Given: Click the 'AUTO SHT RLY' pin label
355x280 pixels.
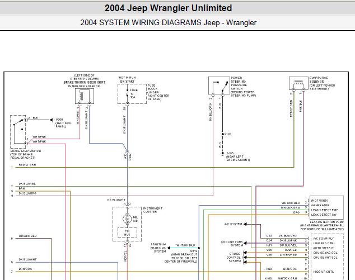Looking at the screenshot, I should [x=324, y=248].
